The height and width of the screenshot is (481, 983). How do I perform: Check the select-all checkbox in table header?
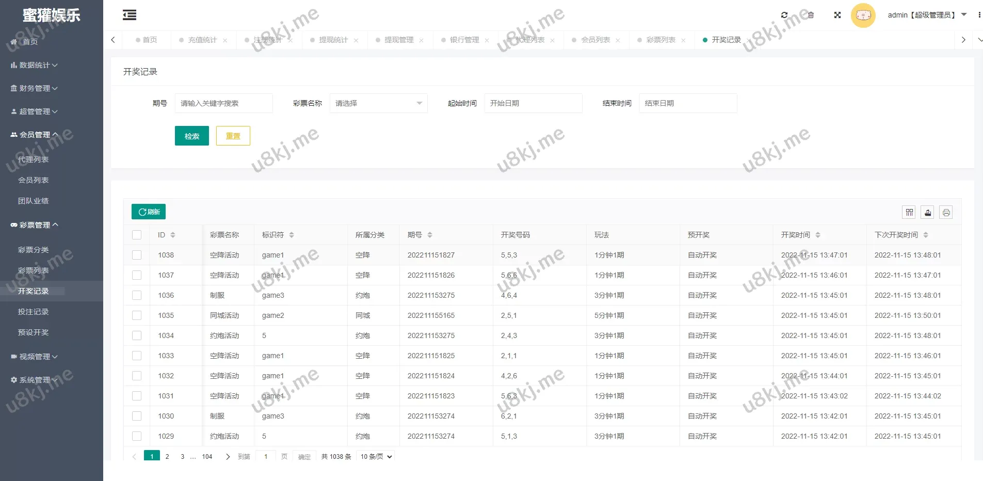137,235
